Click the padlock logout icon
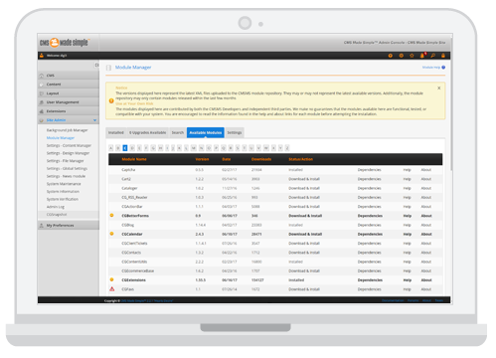The height and width of the screenshot is (358, 496). [x=443, y=56]
